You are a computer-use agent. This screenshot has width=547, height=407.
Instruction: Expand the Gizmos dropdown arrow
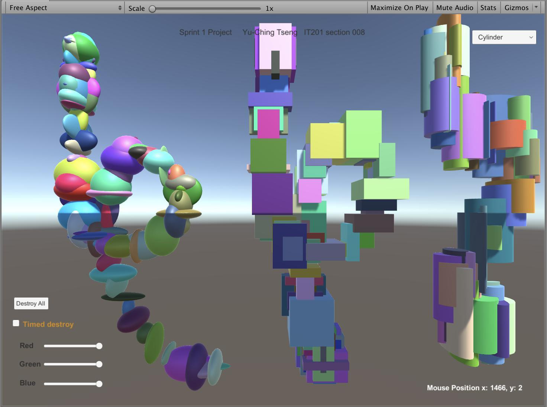536,7
